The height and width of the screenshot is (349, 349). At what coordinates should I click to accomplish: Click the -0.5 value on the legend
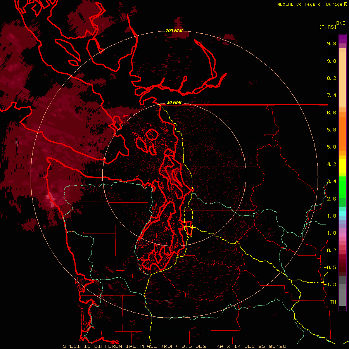click(x=330, y=268)
